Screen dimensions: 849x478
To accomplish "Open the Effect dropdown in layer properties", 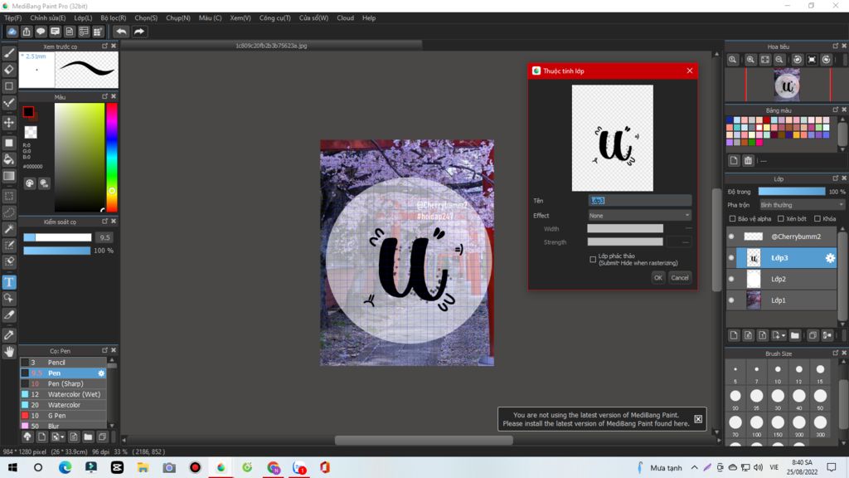I will pos(639,216).
